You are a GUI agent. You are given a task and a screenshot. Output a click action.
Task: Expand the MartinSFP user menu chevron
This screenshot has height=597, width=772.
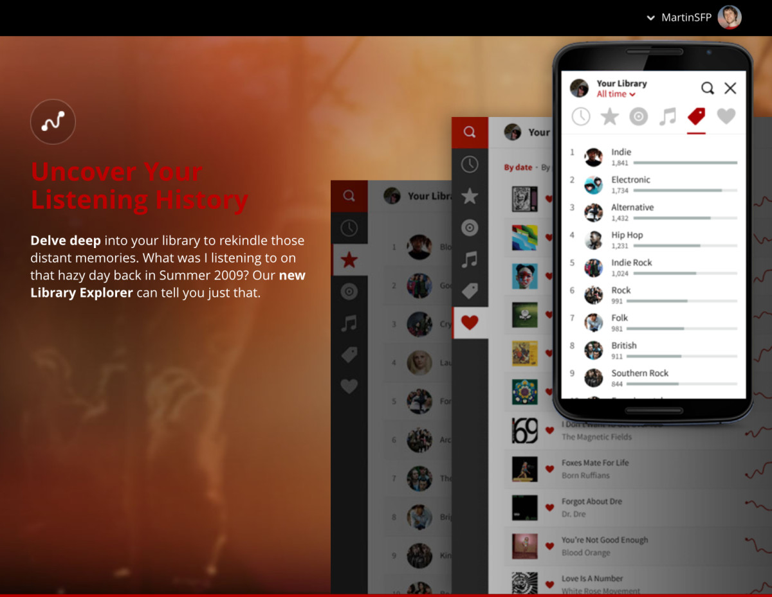[650, 18]
